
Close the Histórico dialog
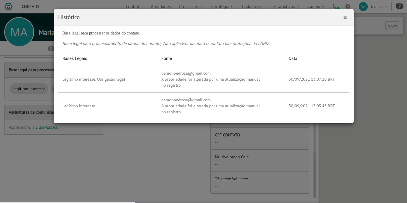(x=345, y=18)
